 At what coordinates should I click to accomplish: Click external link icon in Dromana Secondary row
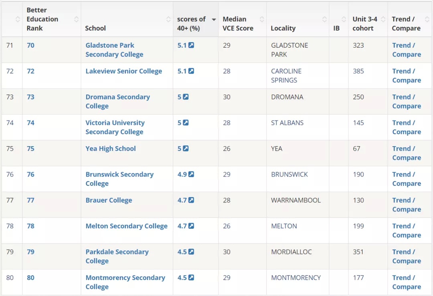click(186, 97)
